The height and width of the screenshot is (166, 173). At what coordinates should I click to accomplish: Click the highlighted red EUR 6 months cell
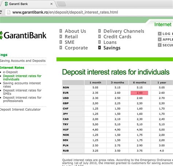(139, 93)
